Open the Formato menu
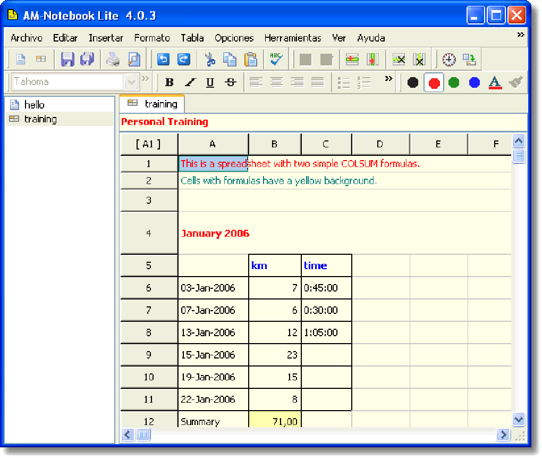 point(152,38)
